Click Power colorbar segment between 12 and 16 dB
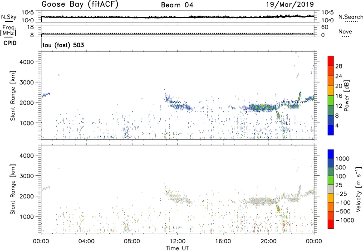Viewport: 363px width, 251px height. click(331, 100)
